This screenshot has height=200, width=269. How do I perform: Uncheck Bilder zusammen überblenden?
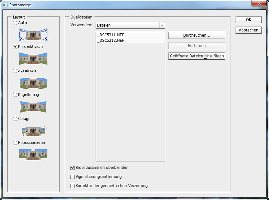click(72, 168)
